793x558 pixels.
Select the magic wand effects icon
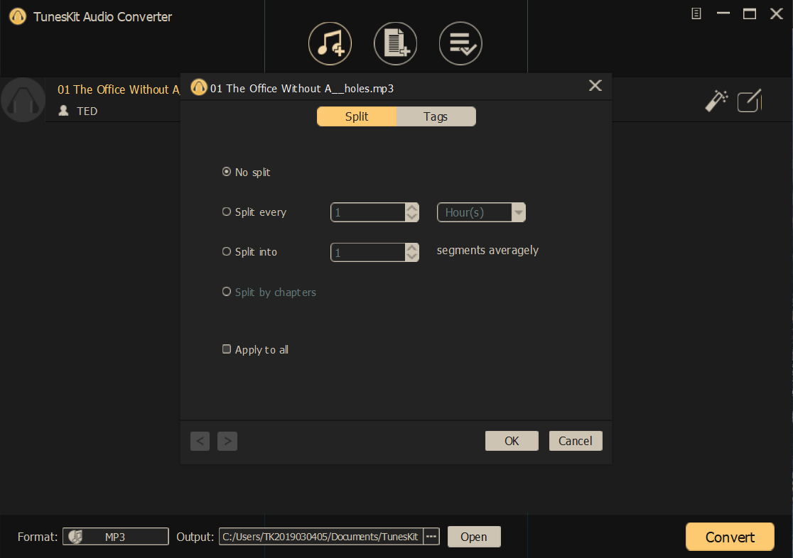tap(716, 101)
